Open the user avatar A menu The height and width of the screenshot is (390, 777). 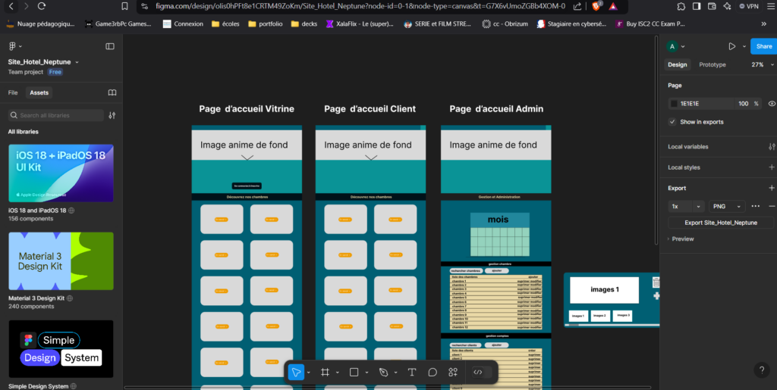coord(672,46)
